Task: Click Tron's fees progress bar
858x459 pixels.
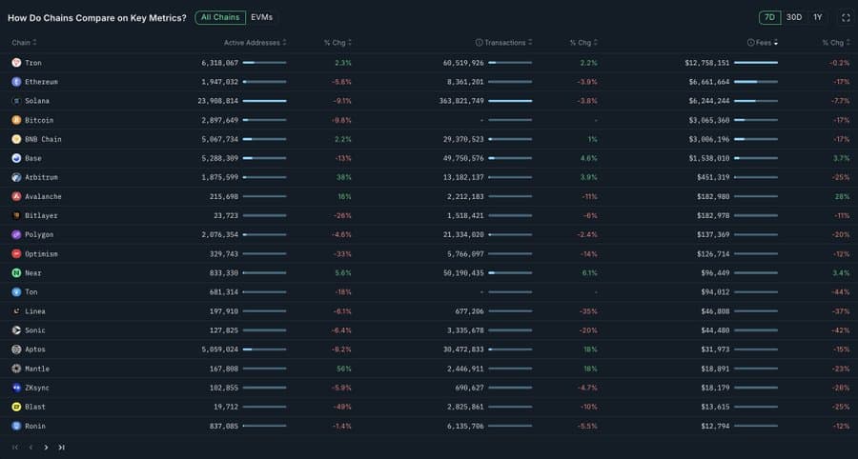Action: pos(756,63)
